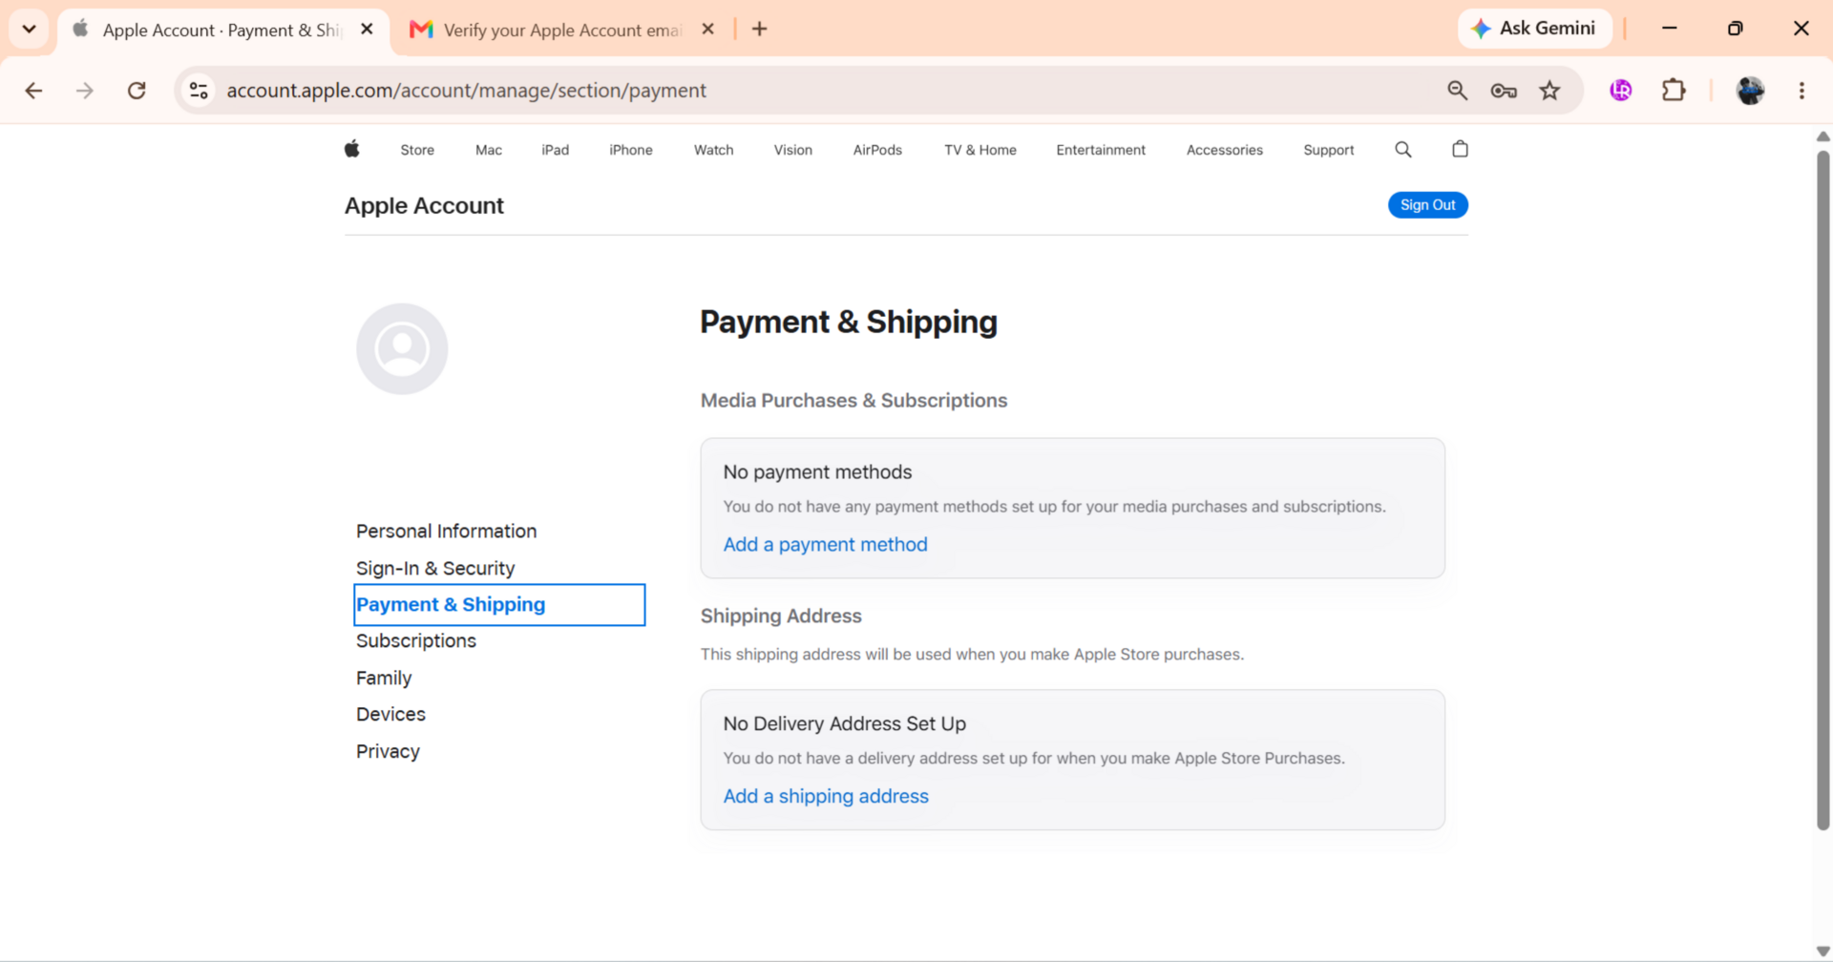Open the Watch menu item
The height and width of the screenshot is (962, 1833).
[x=713, y=150]
